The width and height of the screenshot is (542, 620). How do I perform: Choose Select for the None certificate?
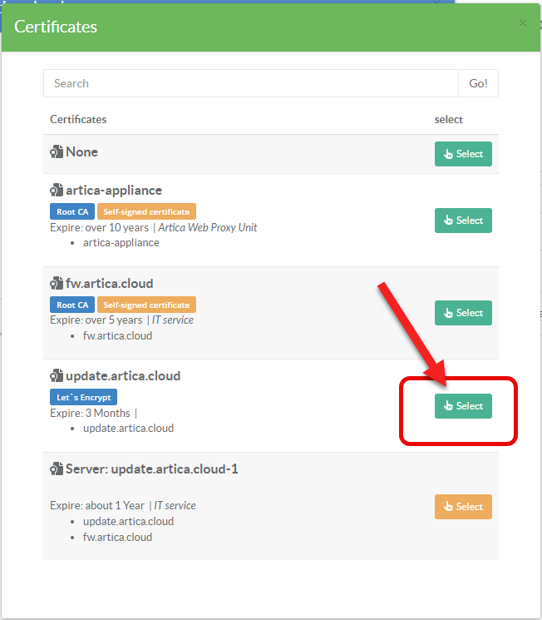click(463, 154)
